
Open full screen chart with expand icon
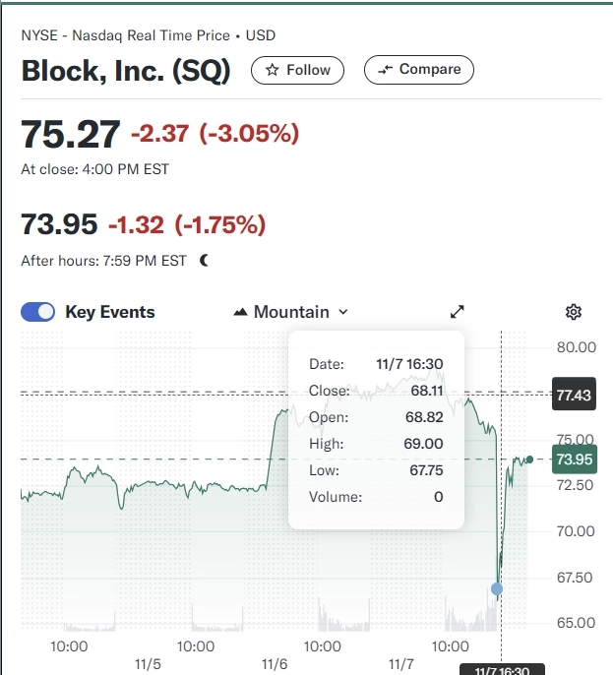pyautogui.click(x=457, y=312)
